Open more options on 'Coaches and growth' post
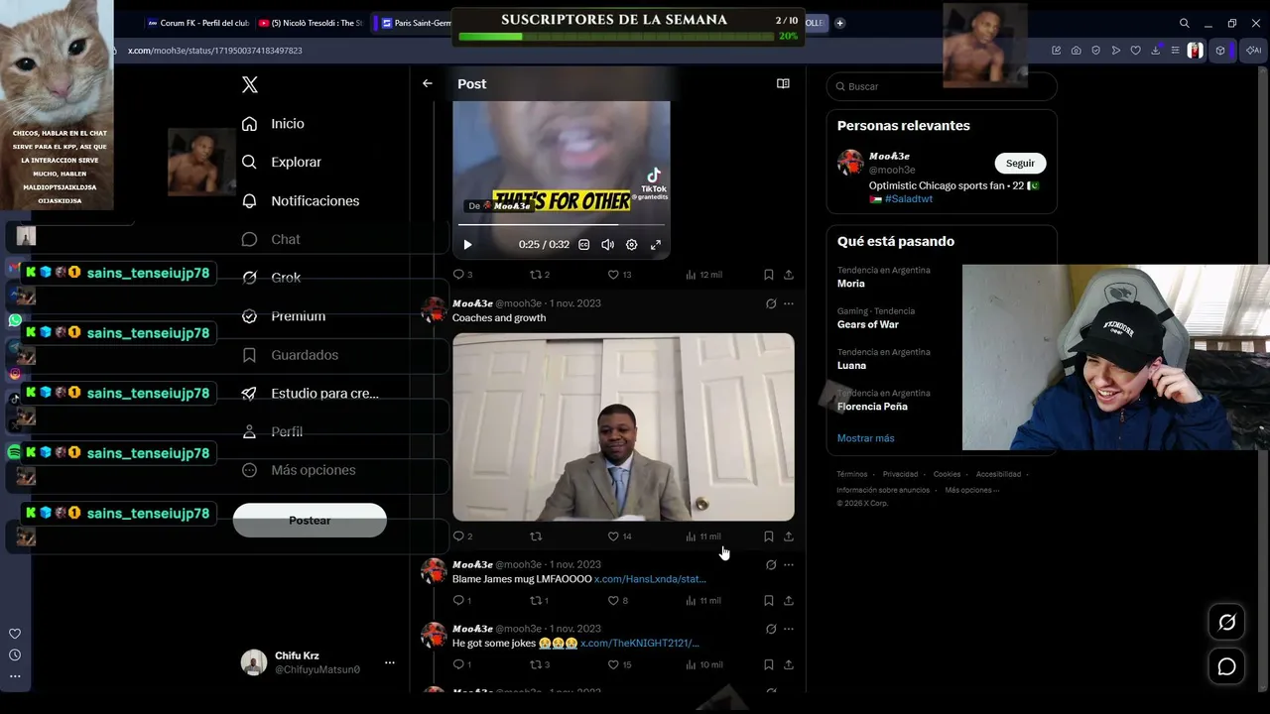This screenshot has height=714, width=1270. [x=789, y=303]
